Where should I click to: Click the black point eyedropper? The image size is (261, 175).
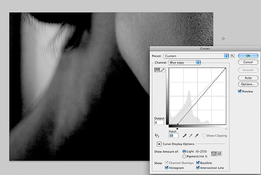coord(184,136)
